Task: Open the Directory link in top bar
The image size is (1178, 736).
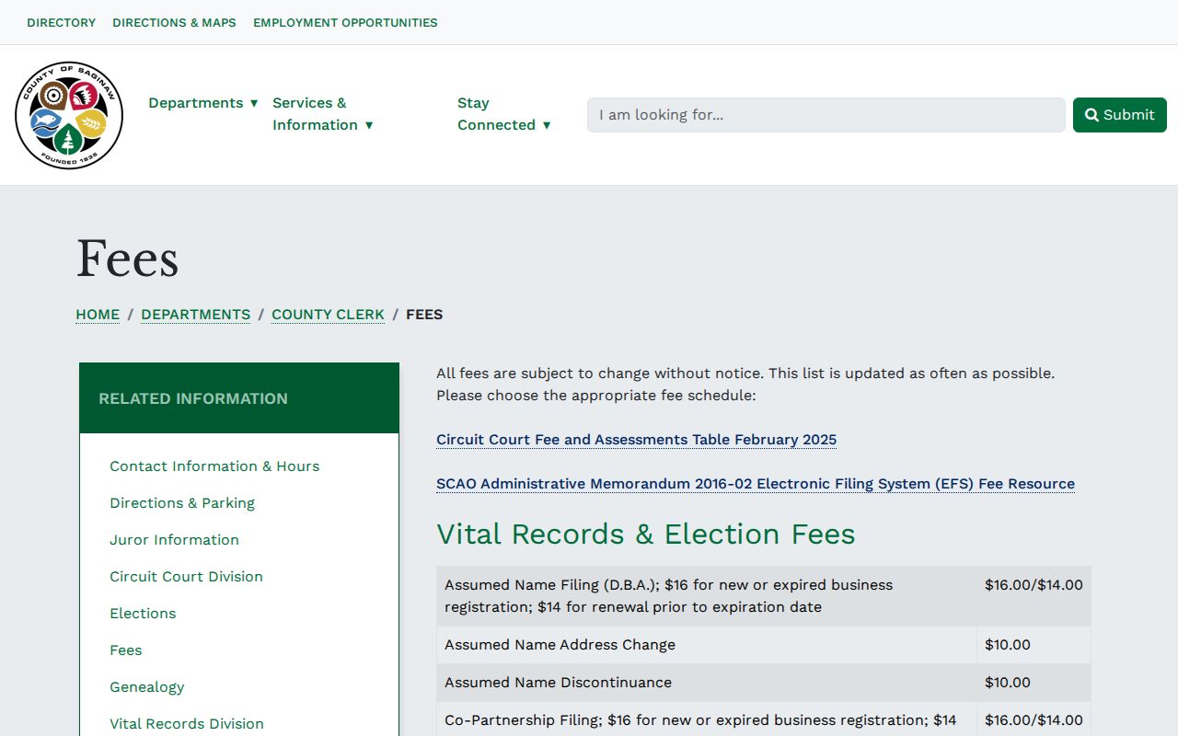Action: click(62, 22)
